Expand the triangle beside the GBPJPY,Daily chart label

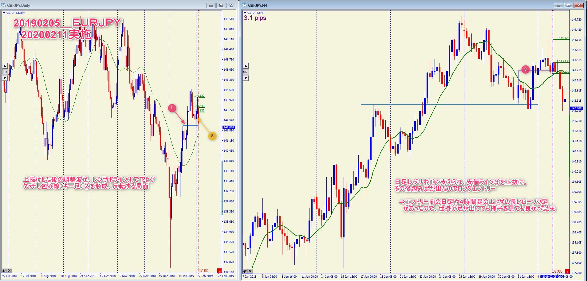click(4, 13)
